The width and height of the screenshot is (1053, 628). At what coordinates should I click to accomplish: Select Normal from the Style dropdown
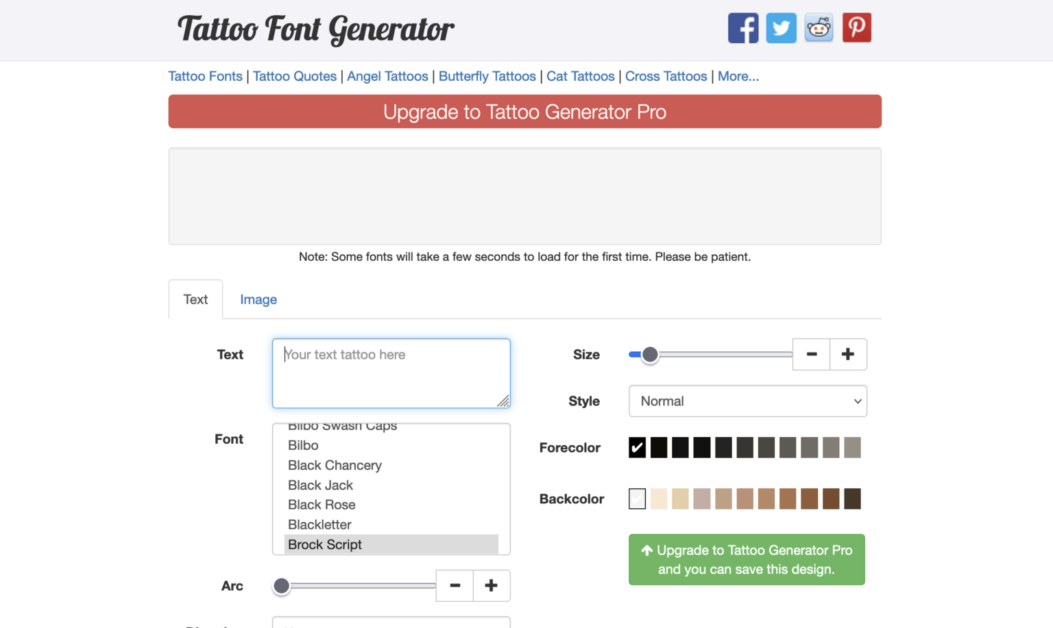(747, 401)
